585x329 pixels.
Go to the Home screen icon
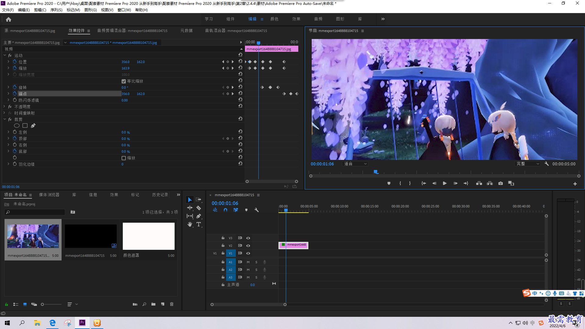(9, 19)
